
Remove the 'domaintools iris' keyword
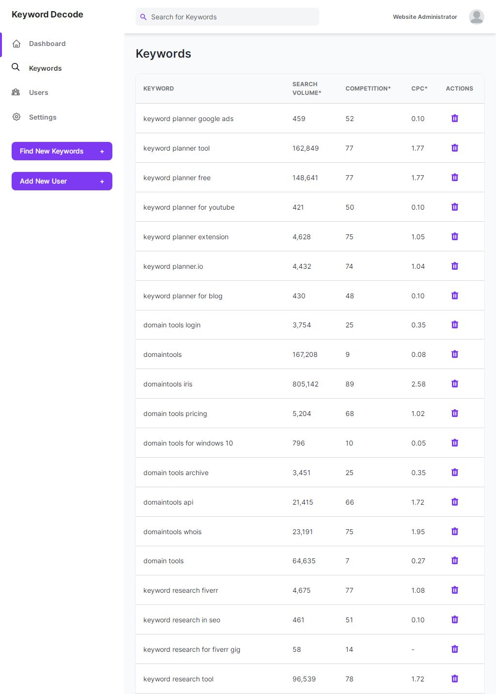pos(455,384)
